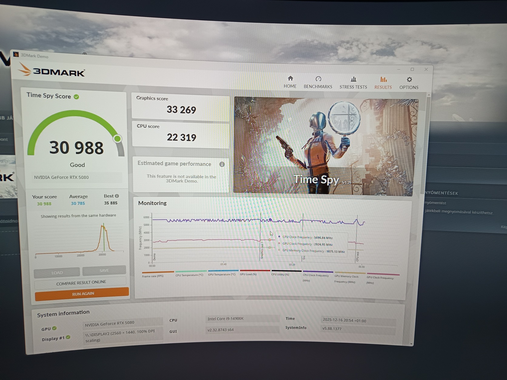
Task: Toggle the CPU Utility (%) legend item
Action: [x=286, y=273]
